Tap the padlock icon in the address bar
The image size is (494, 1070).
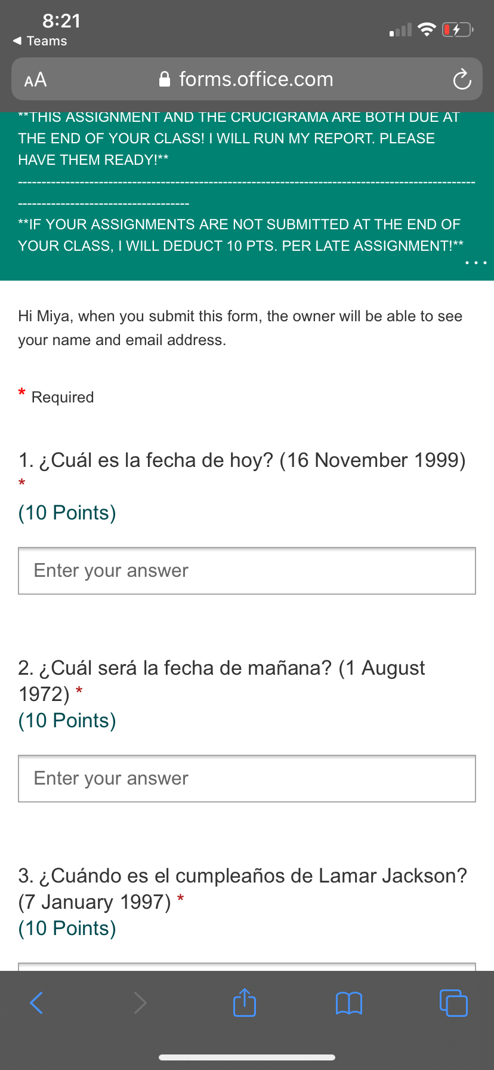[165, 79]
